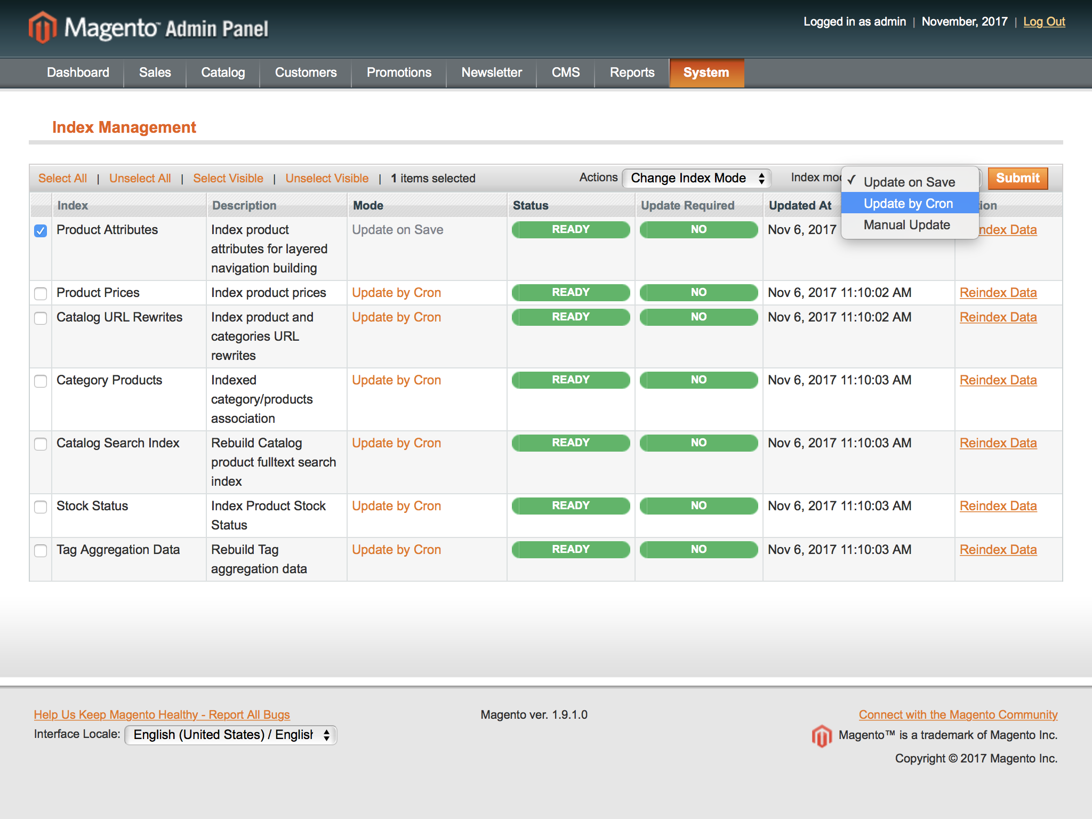Click the Magento logo icon in header
This screenshot has height=819, width=1092.
pos(43,27)
